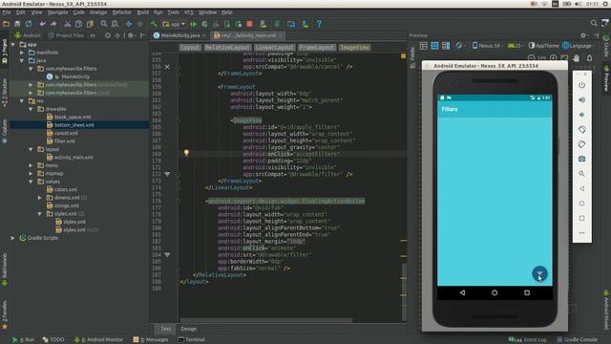This screenshot has width=611, height=344.
Task: Click the Save All toolbar icon
Action: [17, 24]
